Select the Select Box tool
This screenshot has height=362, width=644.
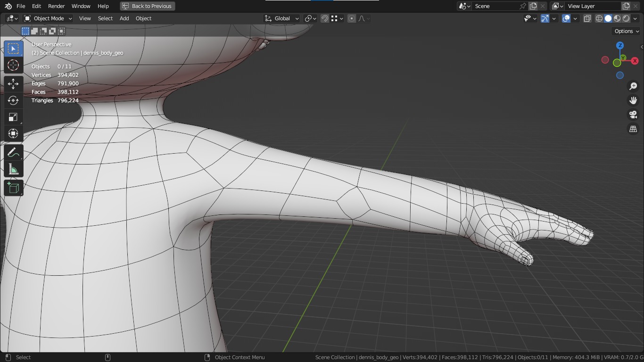pyautogui.click(x=13, y=49)
